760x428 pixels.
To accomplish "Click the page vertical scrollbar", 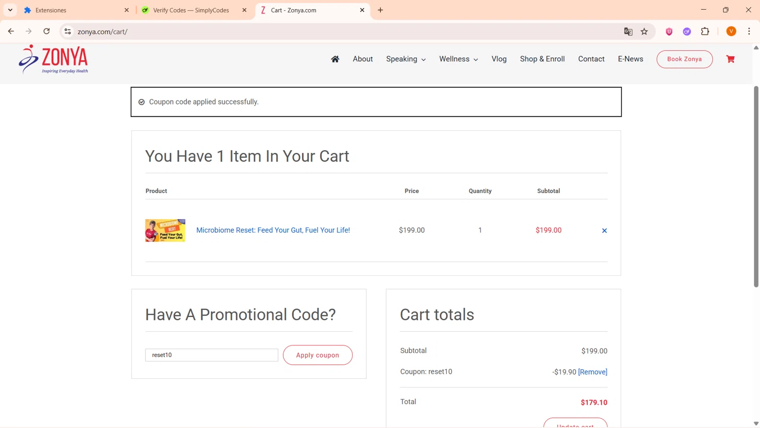I will [x=756, y=186].
